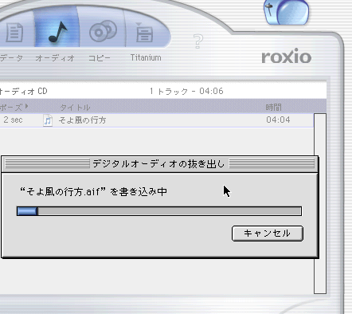
Task: Click the "そよ風の行方.aif" を書き込み中 status text
Action: pyautogui.click(x=93, y=191)
